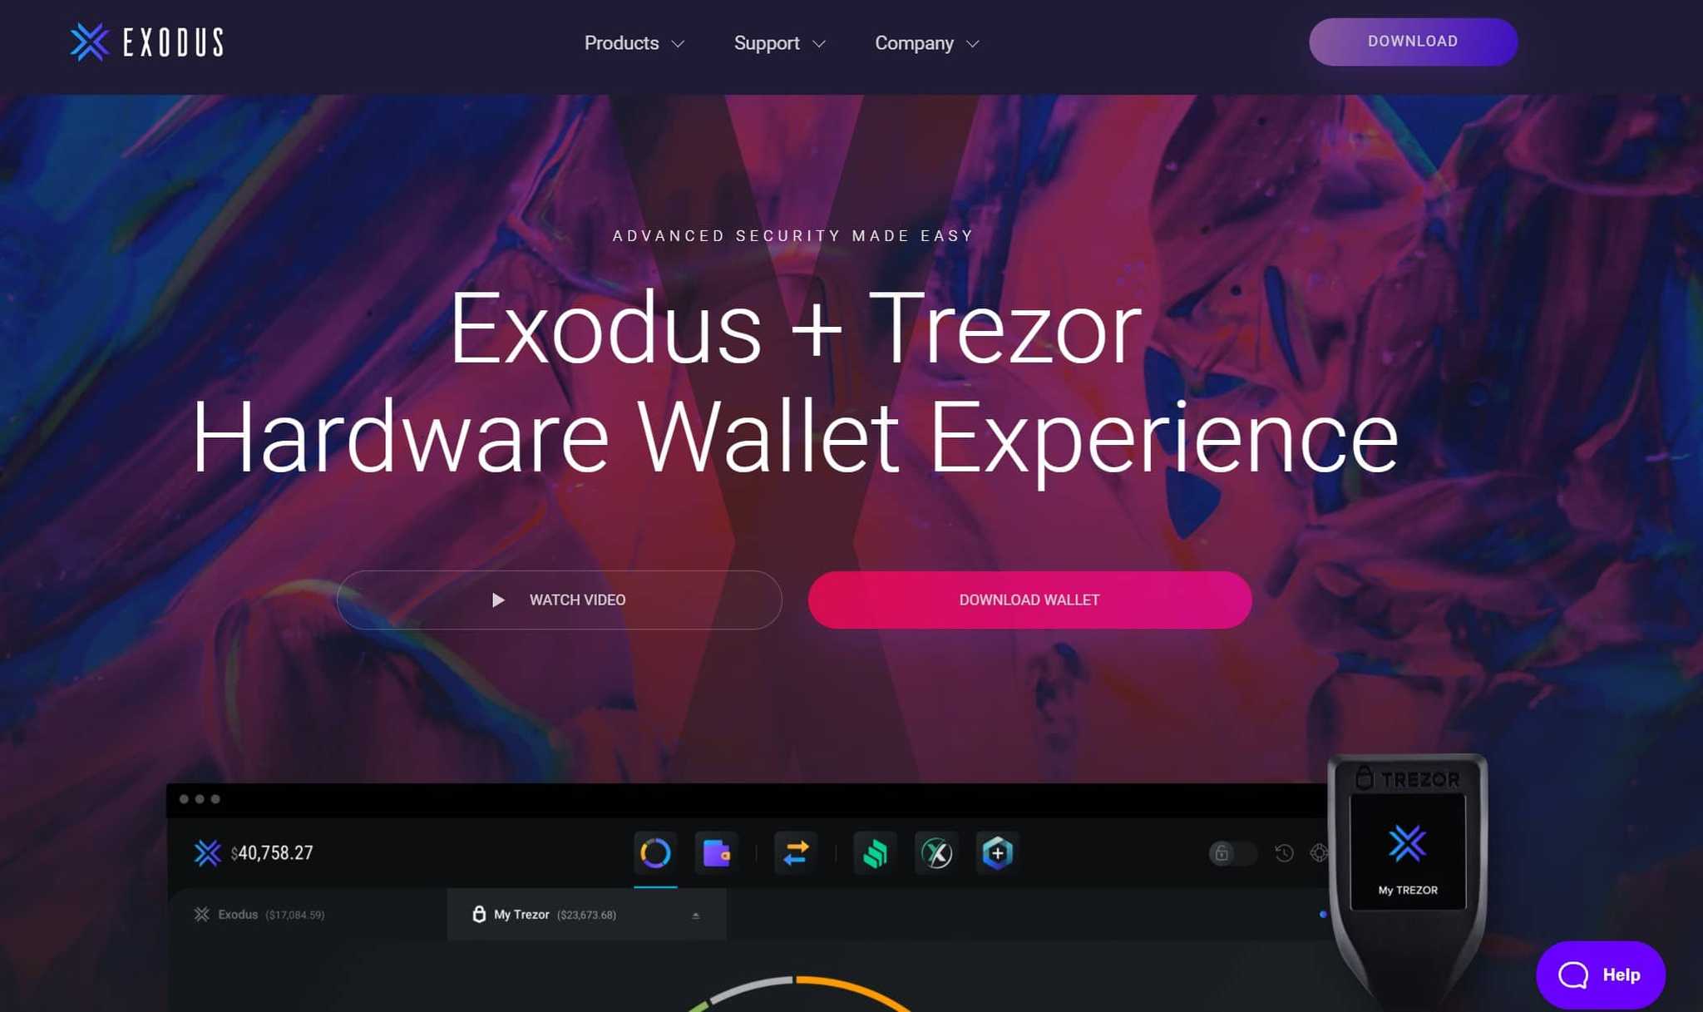Select the add/plus icon in toolbar
This screenshot has height=1012, width=1703.
coord(997,853)
